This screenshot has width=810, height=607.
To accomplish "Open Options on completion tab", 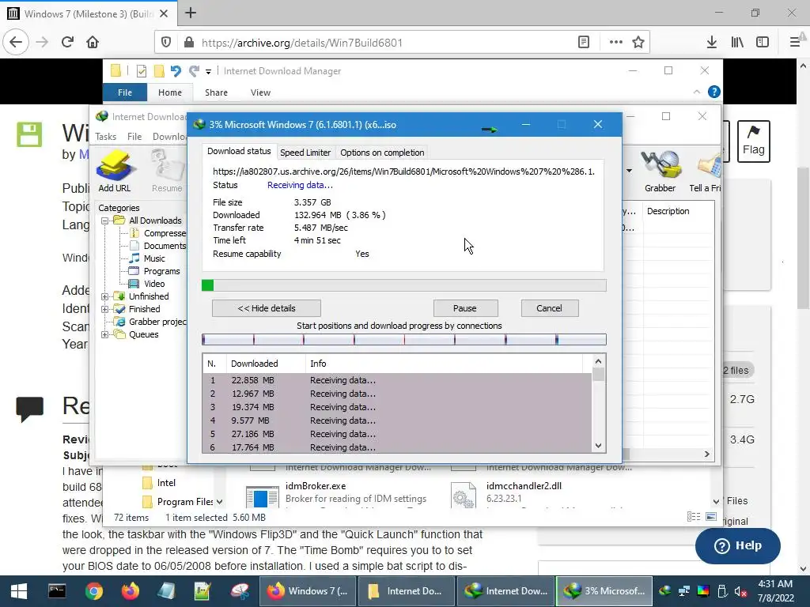I will pyautogui.click(x=382, y=153).
